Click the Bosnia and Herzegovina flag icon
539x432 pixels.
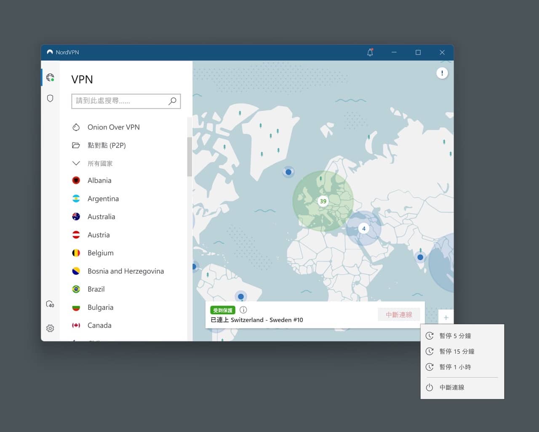click(x=76, y=271)
